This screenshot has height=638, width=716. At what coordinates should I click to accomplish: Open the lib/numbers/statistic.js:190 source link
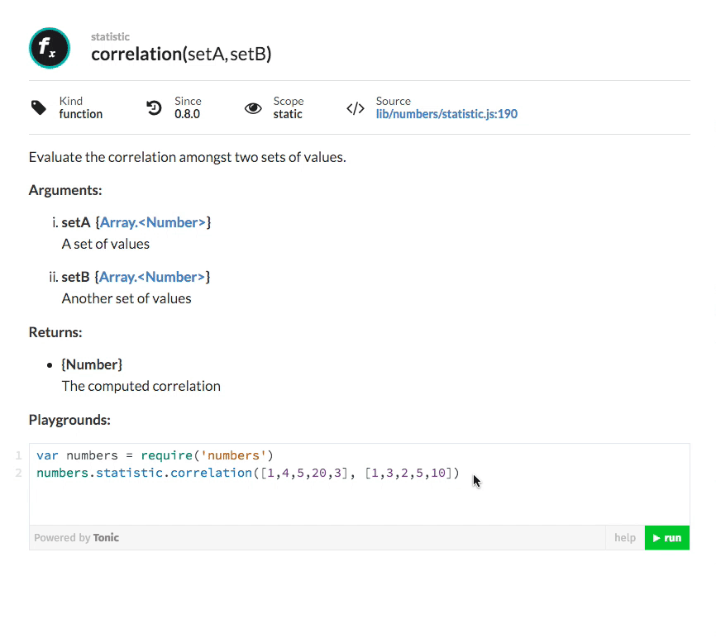click(446, 114)
